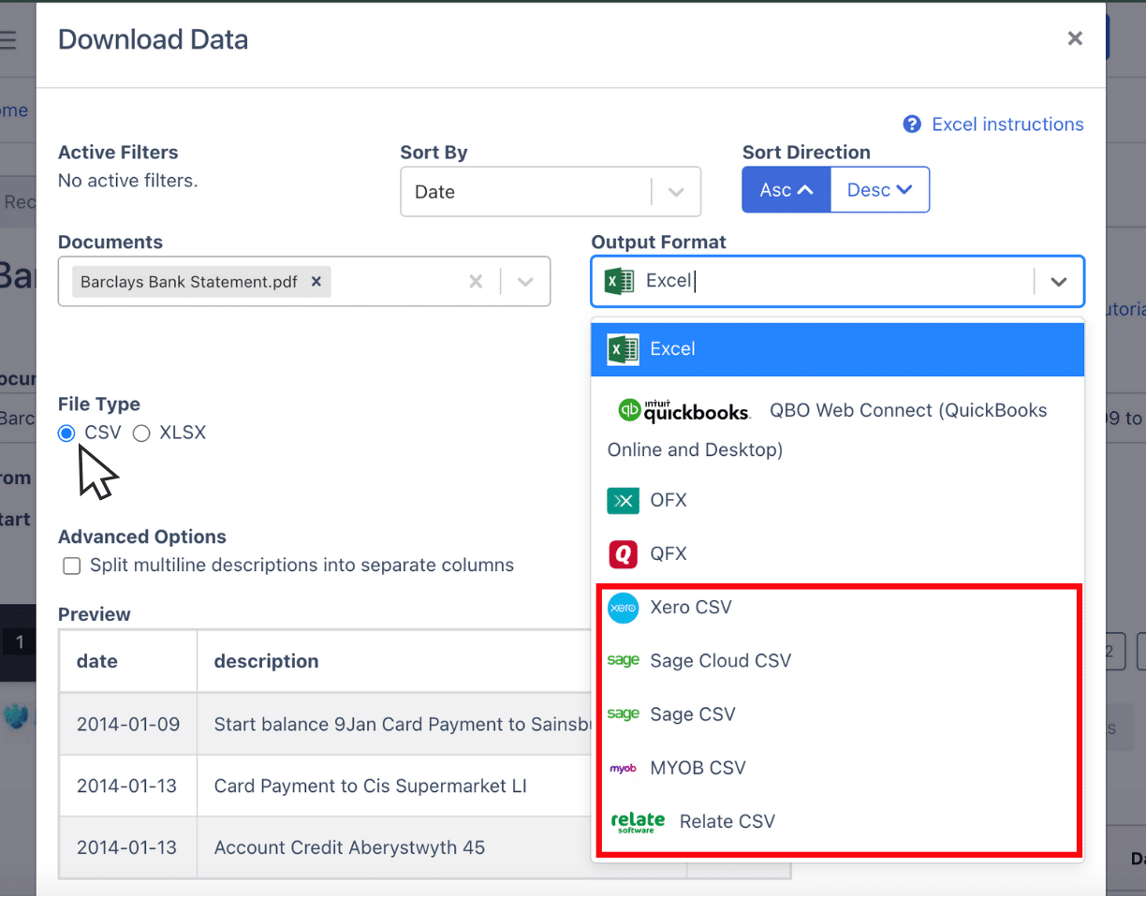
Task: Select XLSX file type radio button
Action: coord(141,434)
